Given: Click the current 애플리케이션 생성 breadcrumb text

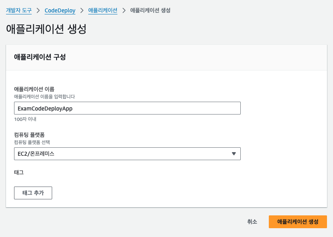Looking at the screenshot, I should (x=150, y=10).
